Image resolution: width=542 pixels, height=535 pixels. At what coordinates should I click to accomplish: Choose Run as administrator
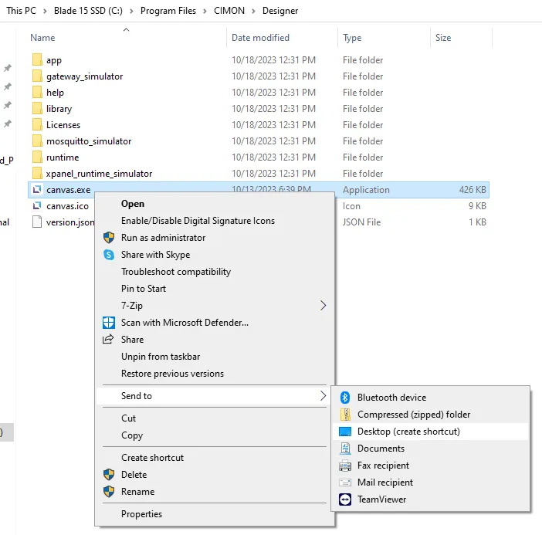(163, 238)
